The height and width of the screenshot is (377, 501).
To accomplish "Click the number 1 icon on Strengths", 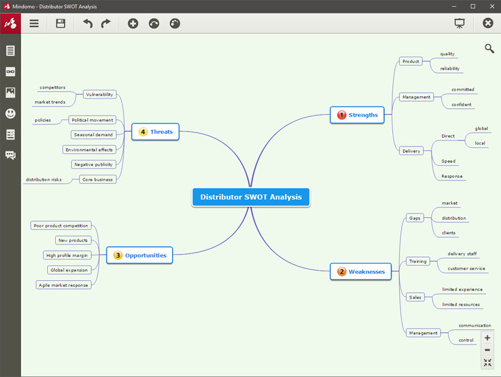I will (x=342, y=115).
